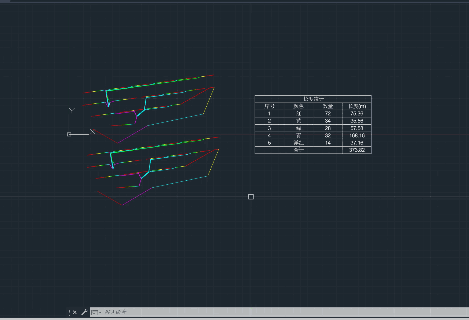Select the length cell showing 75.36
The height and width of the screenshot is (320, 469).
[357, 114]
